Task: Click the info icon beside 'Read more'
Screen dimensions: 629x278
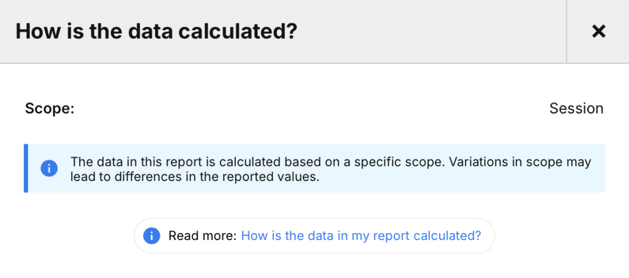Action: point(152,236)
